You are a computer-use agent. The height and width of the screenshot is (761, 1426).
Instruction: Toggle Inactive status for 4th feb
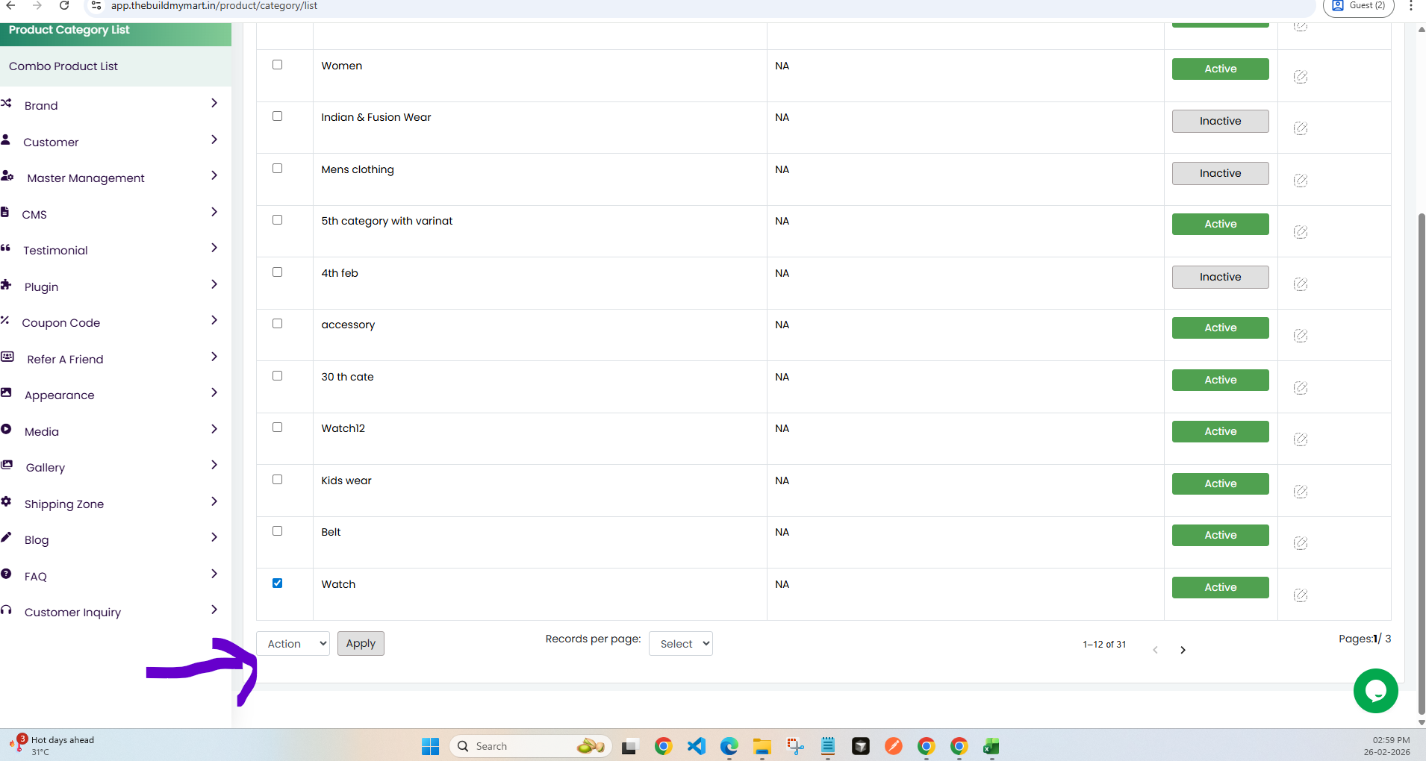[x=1220, y=277]
